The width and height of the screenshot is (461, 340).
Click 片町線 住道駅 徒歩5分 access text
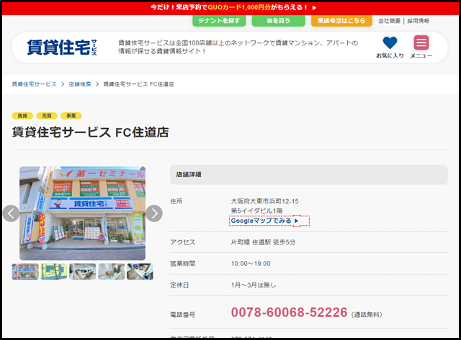pyautogui.click(x=263, y=242)
